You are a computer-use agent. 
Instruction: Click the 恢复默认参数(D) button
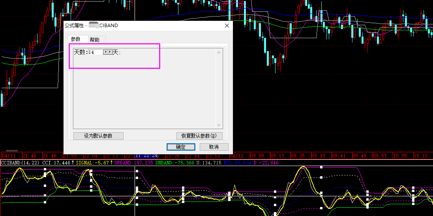pos(199,136)
